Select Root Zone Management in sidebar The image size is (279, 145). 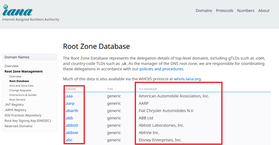click(23, 72)
